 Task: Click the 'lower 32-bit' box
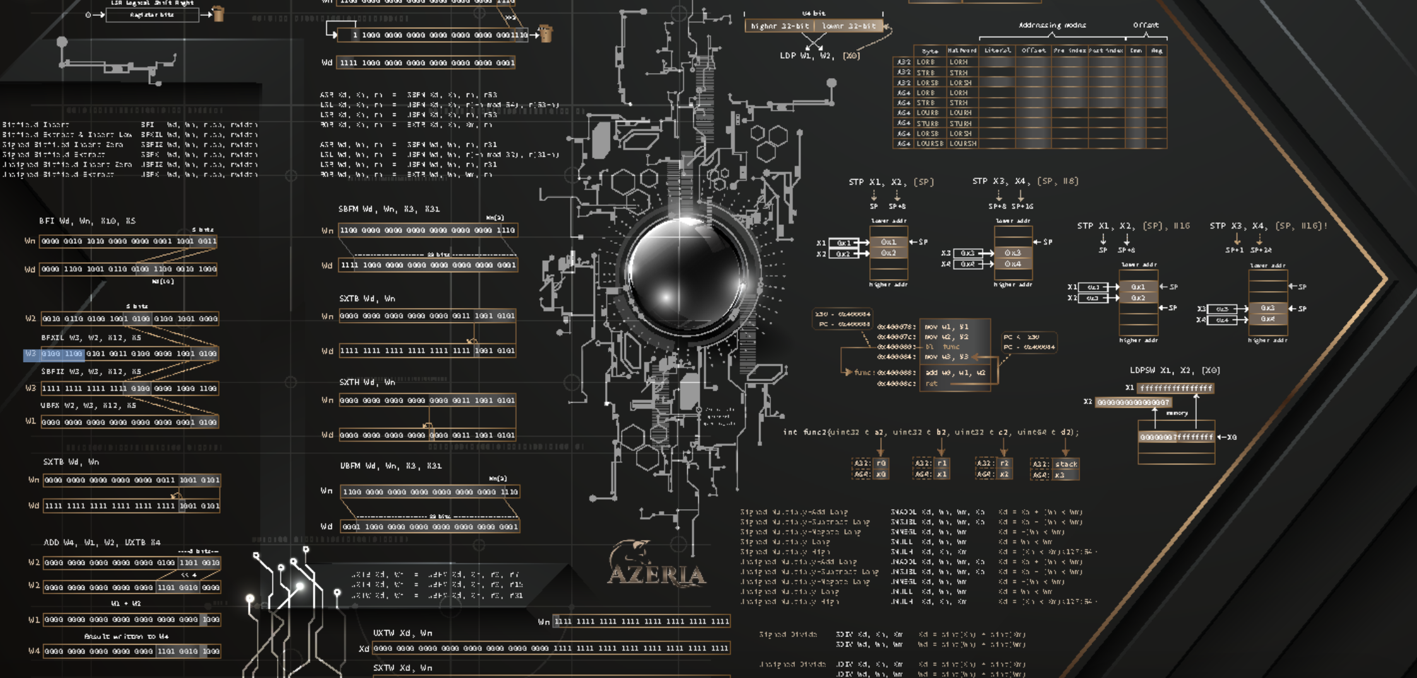coord(849,26)
